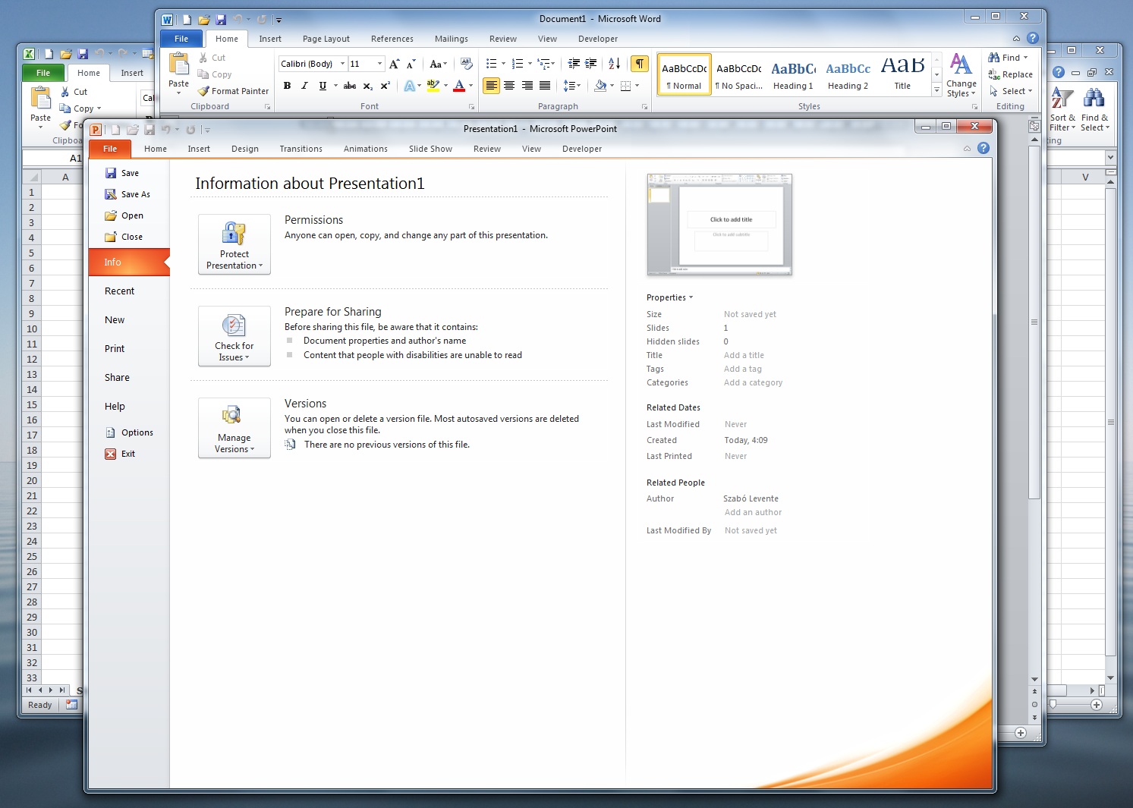
Task: Toggle Underline in Word's Font group
Action: pos(323,86)
